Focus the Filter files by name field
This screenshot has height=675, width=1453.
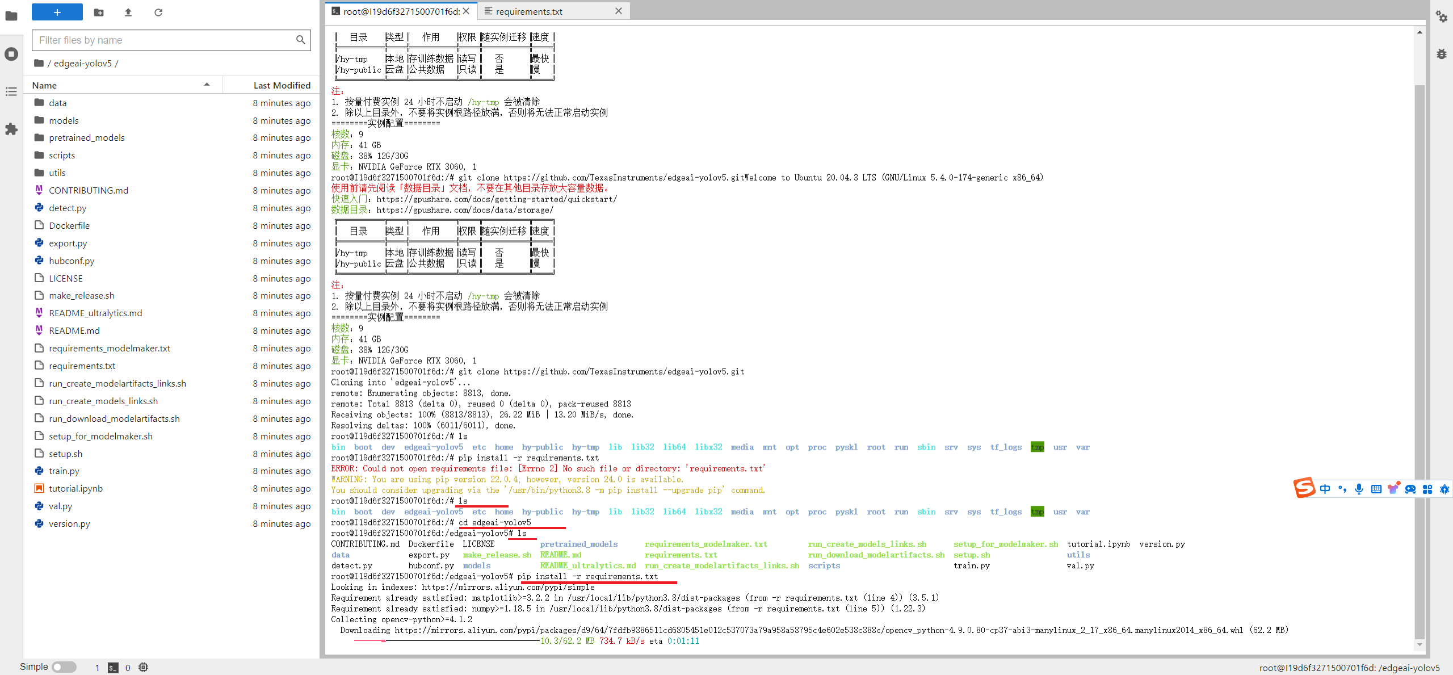[165, 40]
